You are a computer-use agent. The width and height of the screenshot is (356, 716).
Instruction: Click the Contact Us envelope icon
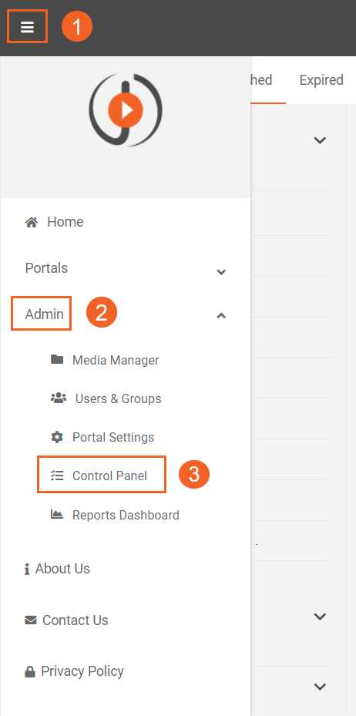[x=31, y=620]
